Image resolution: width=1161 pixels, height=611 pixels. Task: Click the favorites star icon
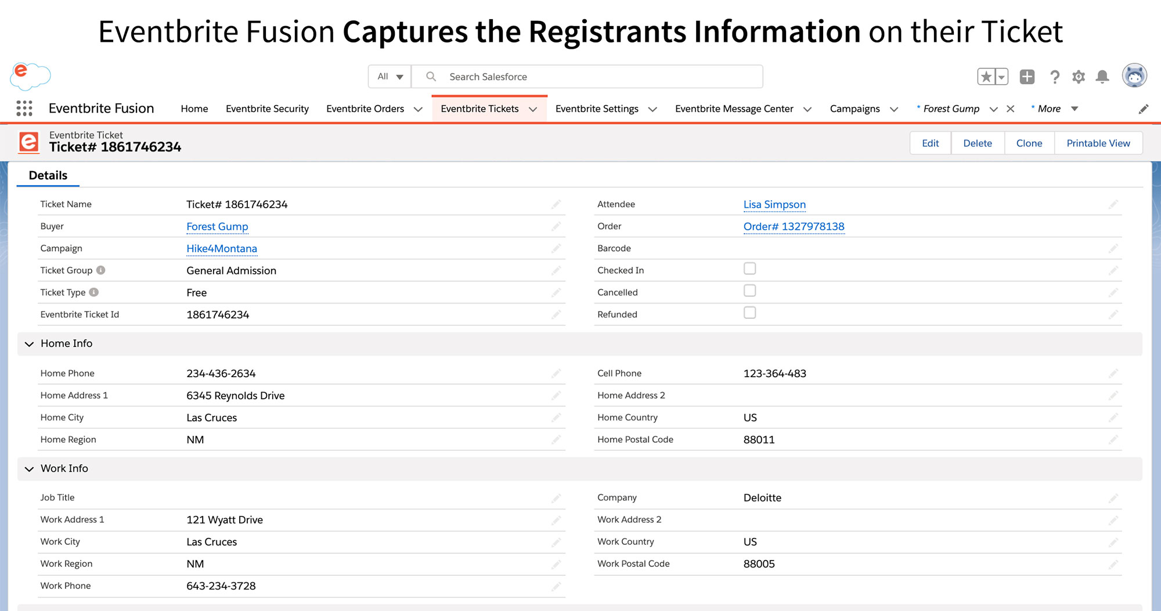point(987,76)
